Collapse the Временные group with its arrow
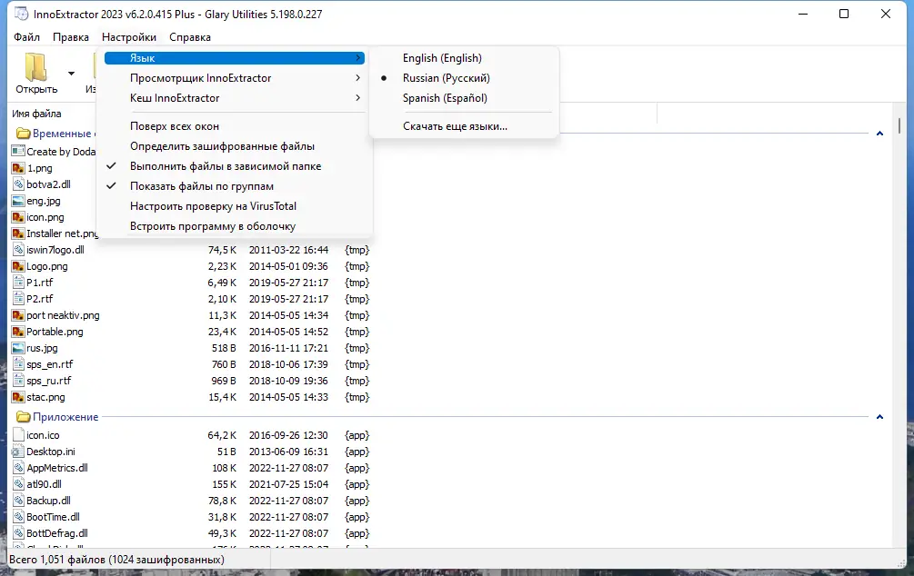914x576 pixels. (x=879, y=134)
